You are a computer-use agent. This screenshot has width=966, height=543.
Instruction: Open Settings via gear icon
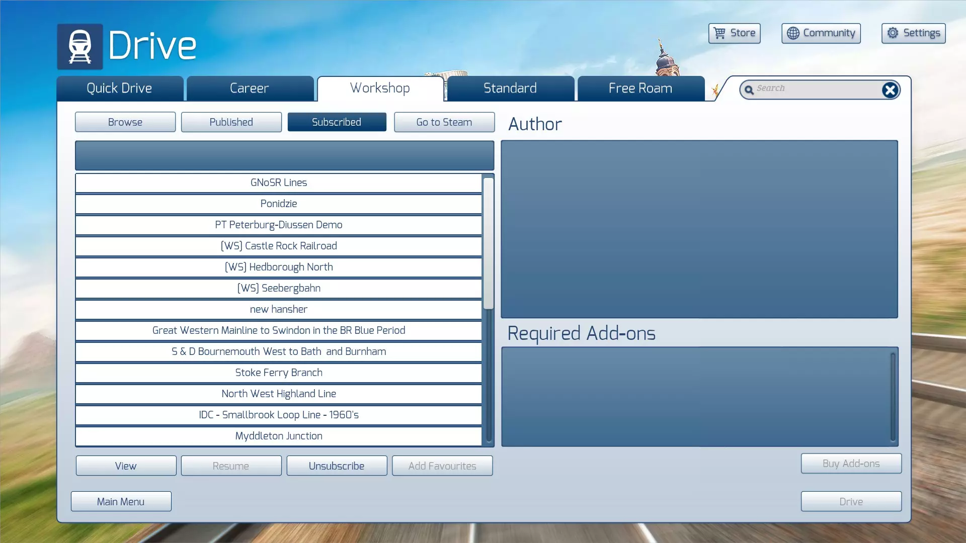[893, 33]
